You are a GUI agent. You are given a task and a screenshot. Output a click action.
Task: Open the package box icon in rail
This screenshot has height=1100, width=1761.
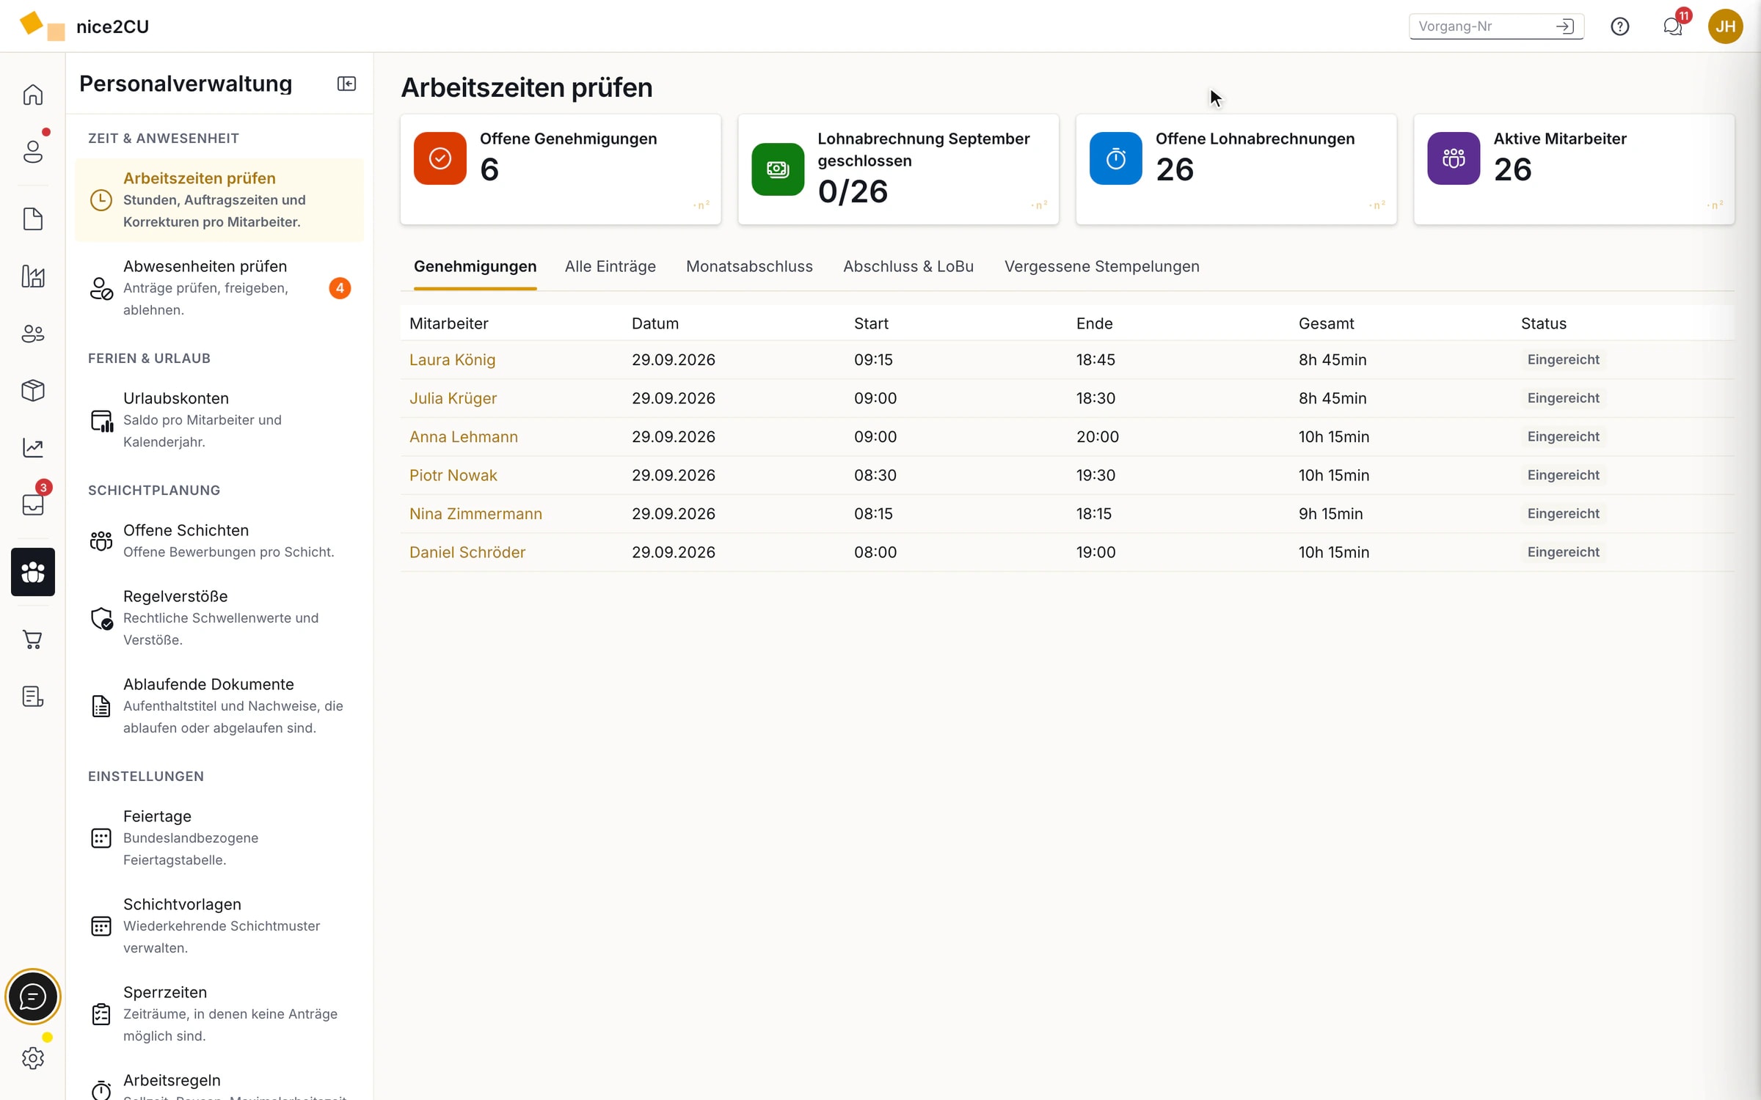coord(33,390)
